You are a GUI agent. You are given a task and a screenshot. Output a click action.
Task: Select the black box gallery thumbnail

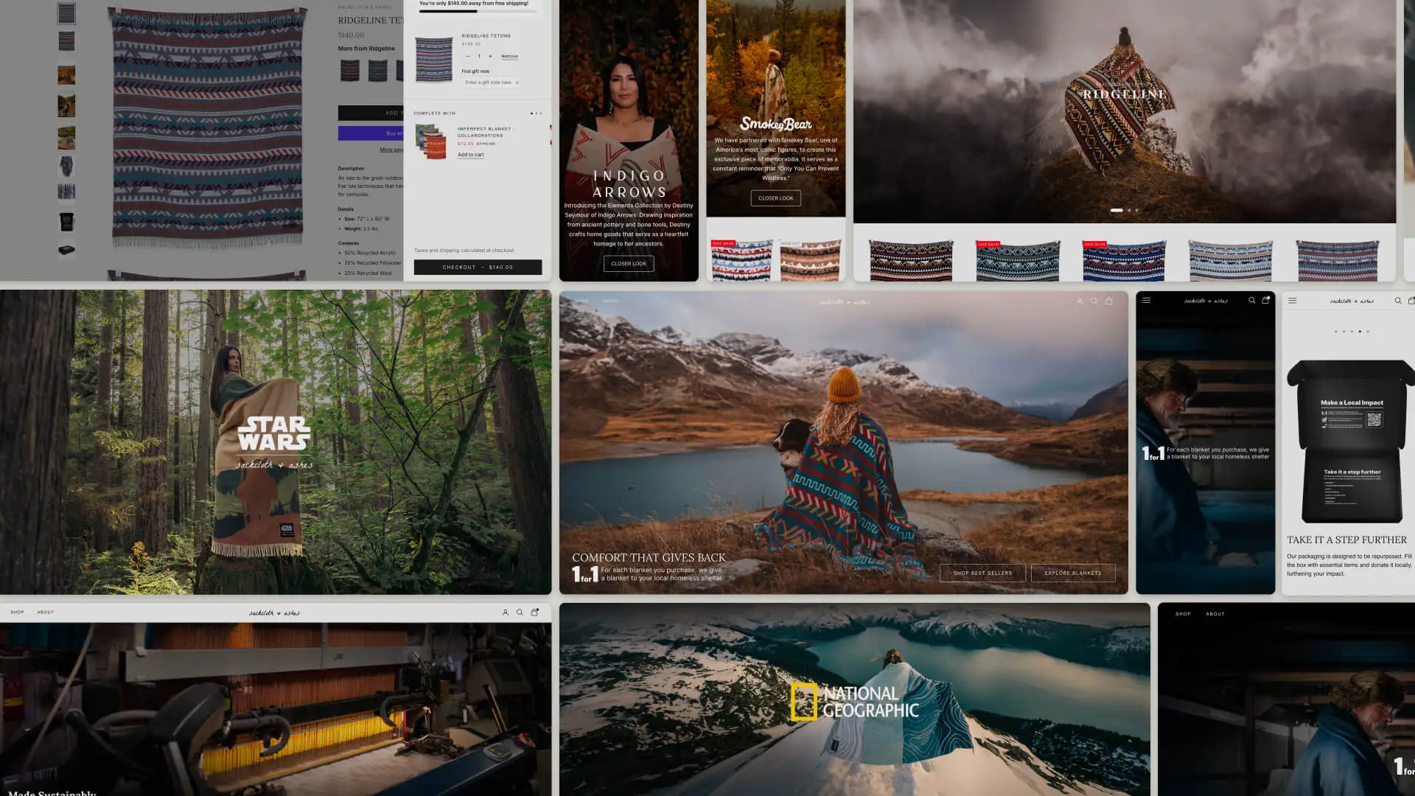pyautogui.click(x=66, y=221)
